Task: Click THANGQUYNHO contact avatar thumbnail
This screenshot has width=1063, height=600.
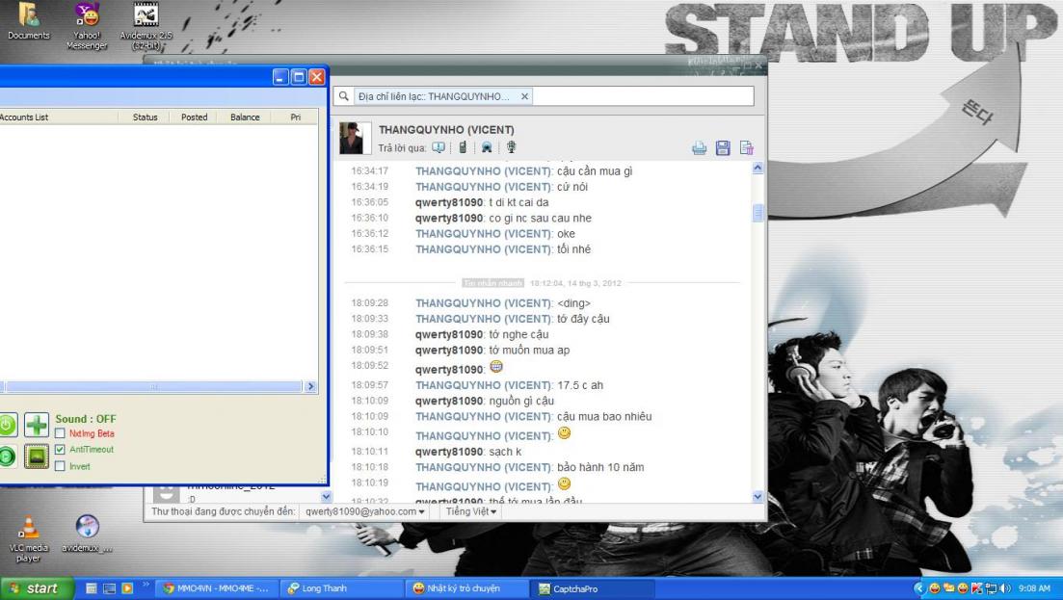Action: [356, 138]
